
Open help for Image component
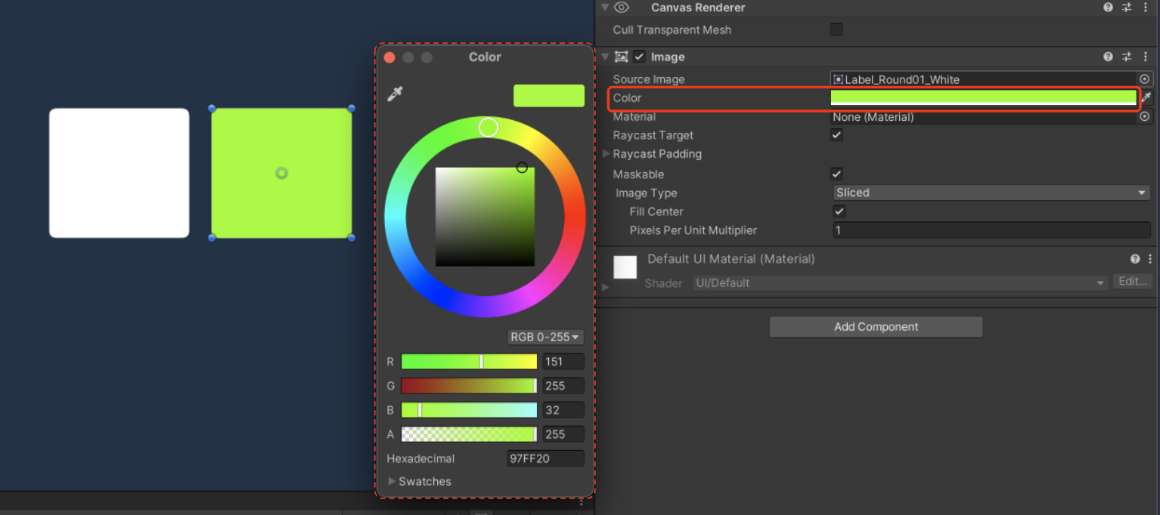1108,57
